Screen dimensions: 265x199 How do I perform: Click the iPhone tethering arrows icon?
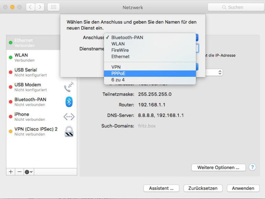click(69, 117)
